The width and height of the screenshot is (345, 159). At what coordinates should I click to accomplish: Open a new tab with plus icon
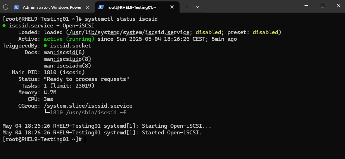click(x=187, y=7)
